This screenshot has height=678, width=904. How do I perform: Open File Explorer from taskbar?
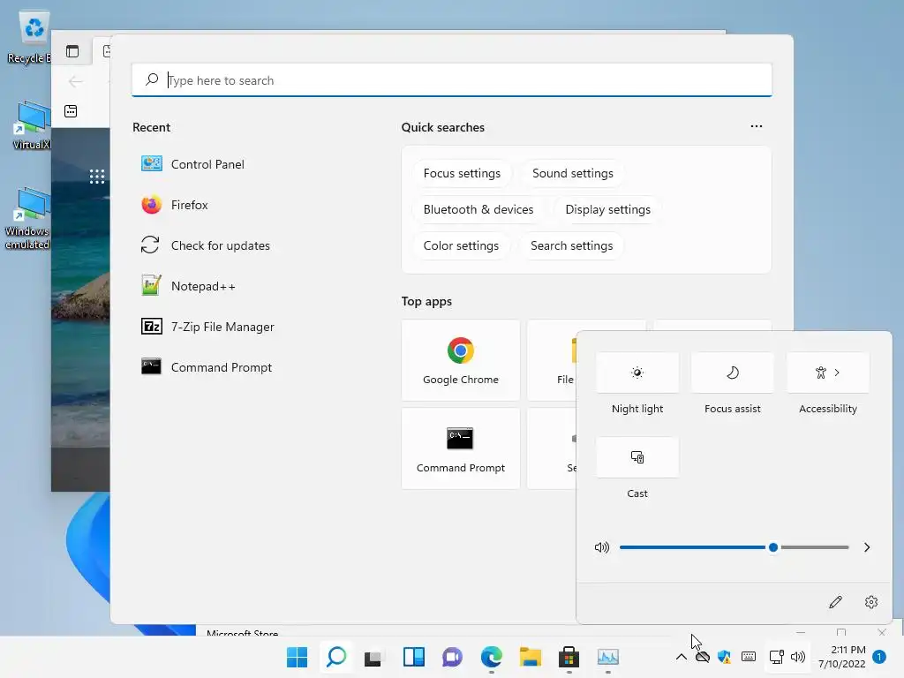click(x=530, y=657)
